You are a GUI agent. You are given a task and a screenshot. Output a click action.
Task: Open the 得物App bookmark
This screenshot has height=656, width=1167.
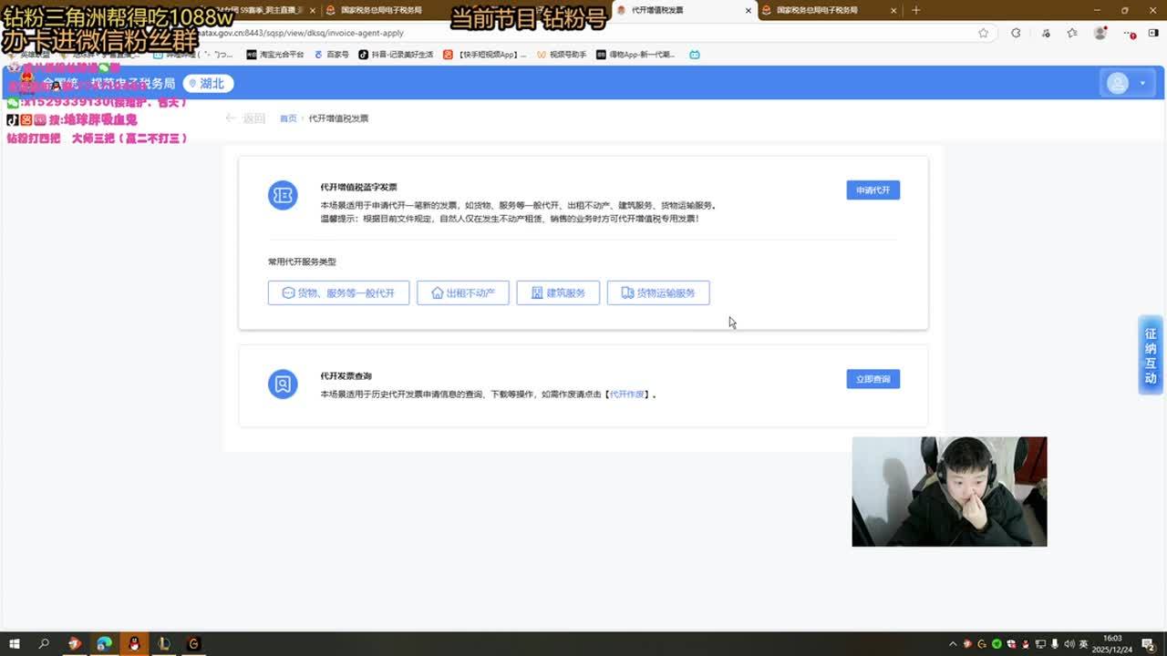pos(635,55)
